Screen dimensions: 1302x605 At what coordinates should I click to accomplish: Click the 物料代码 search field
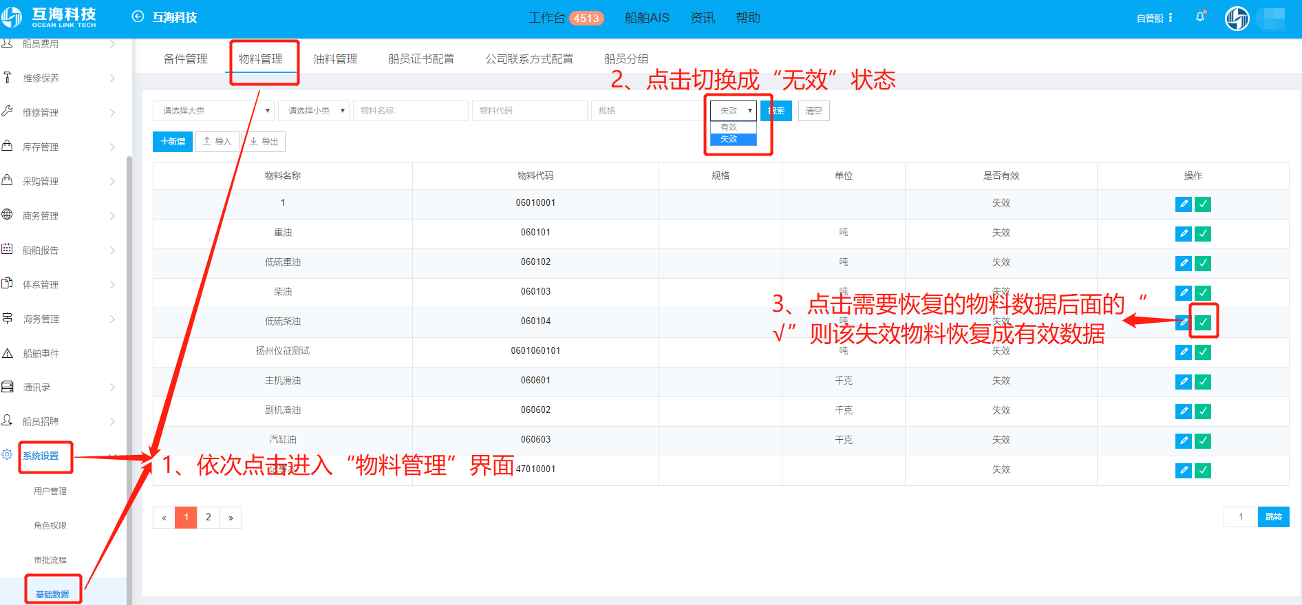coord(530,111)
